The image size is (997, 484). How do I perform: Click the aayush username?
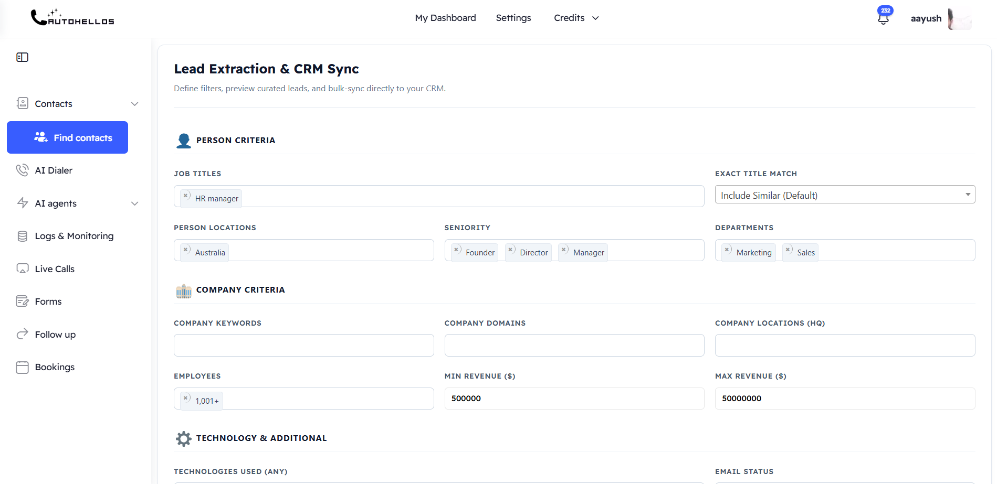926,18
